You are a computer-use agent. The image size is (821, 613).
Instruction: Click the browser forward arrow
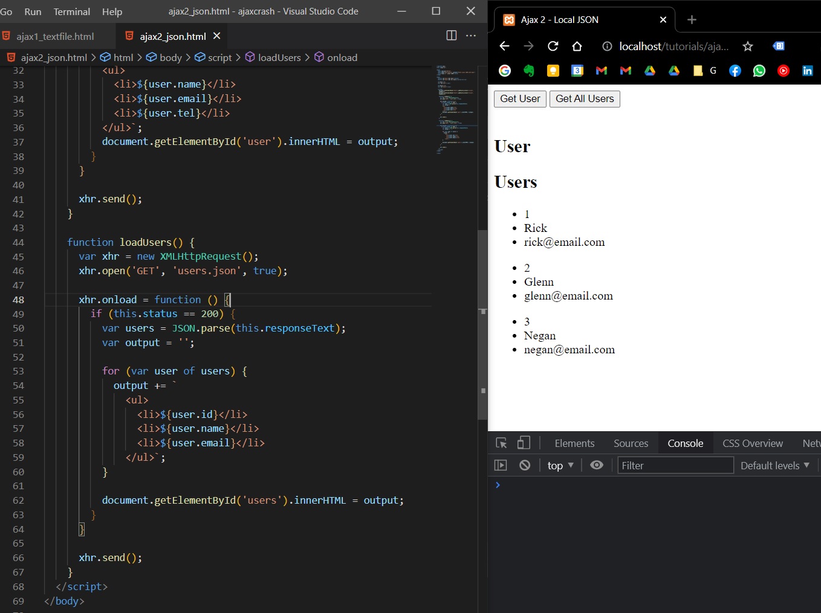coord(528,47)
